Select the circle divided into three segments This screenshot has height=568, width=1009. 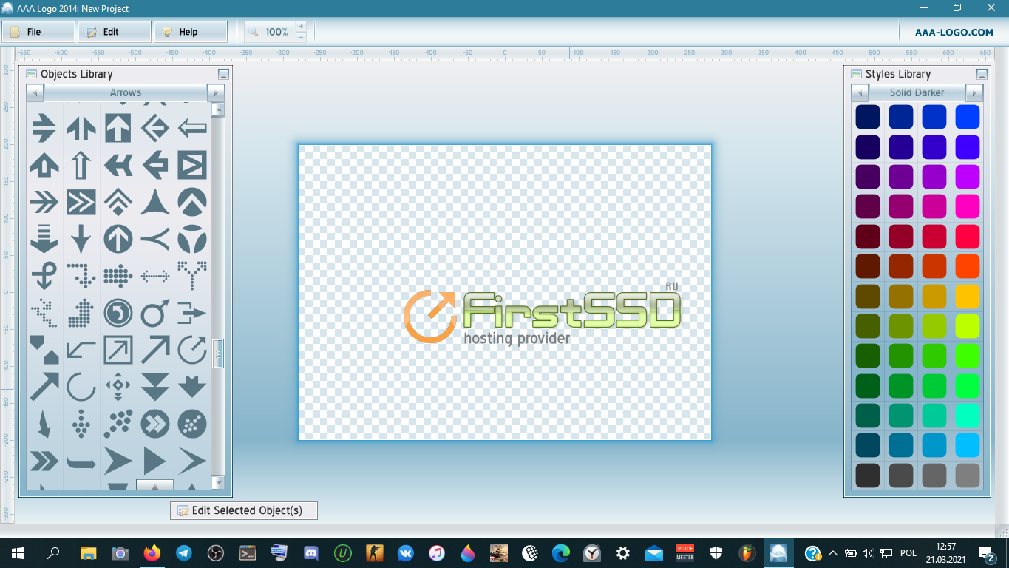[x=192, y=239]
